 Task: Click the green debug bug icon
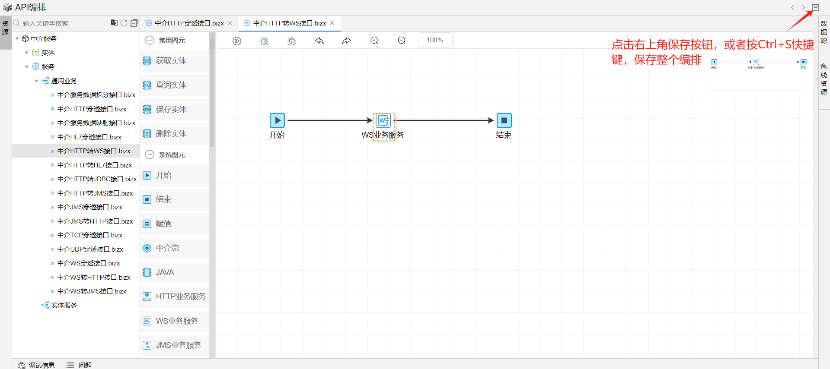click(264, 41)
